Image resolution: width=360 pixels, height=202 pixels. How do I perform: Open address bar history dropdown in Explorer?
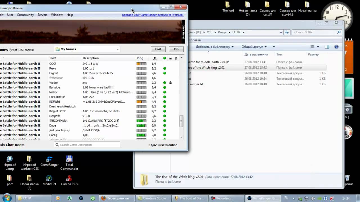click(x=281, y=32)
